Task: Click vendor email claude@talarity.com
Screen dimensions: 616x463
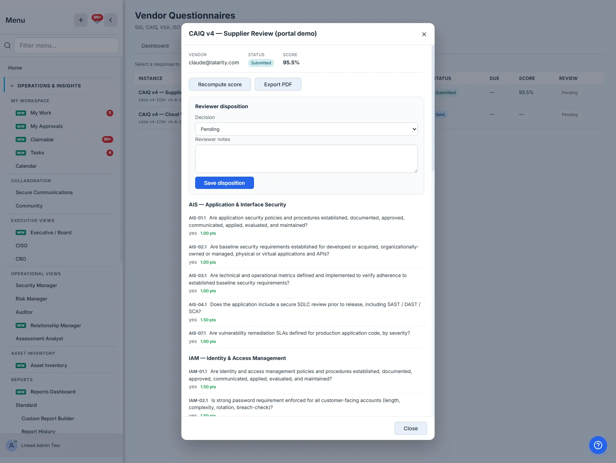Action: 214,62
